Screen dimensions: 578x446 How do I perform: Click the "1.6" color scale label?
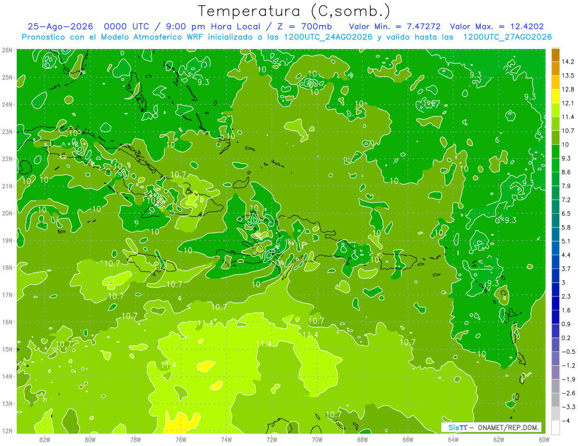[566, 310]
